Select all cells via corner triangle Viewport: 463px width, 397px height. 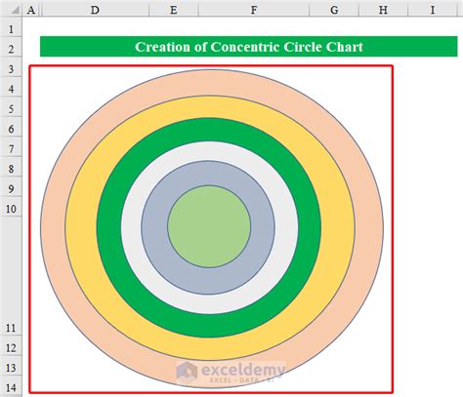pyautogui.click(x=11, y=10)
